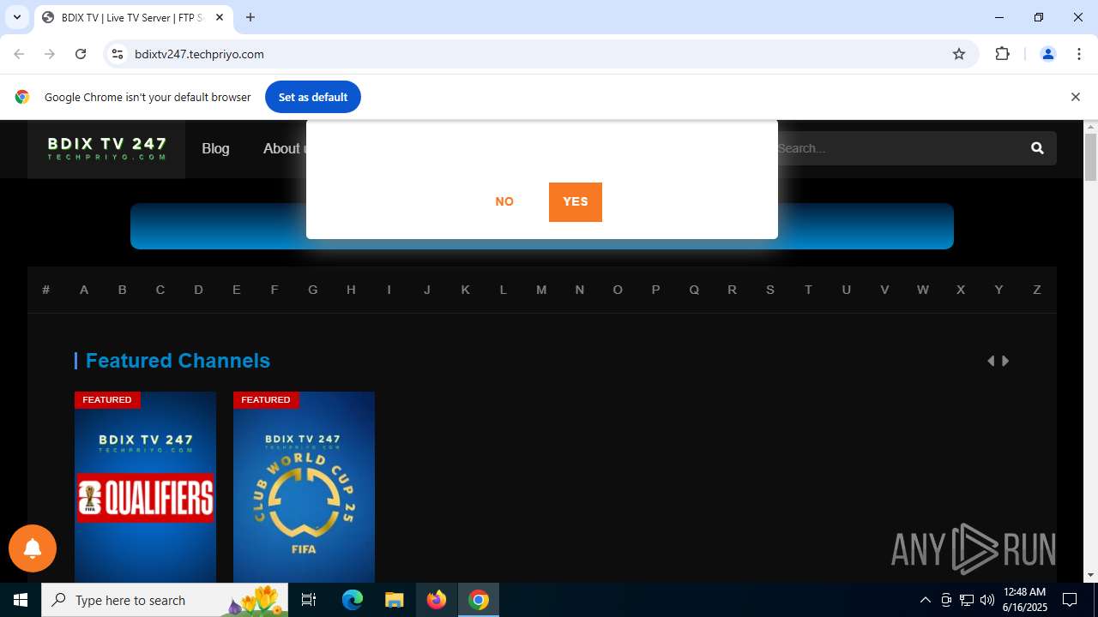1098x617 pixels.
Task: Bookmark this page with star icon
Action: pos(959,54)
